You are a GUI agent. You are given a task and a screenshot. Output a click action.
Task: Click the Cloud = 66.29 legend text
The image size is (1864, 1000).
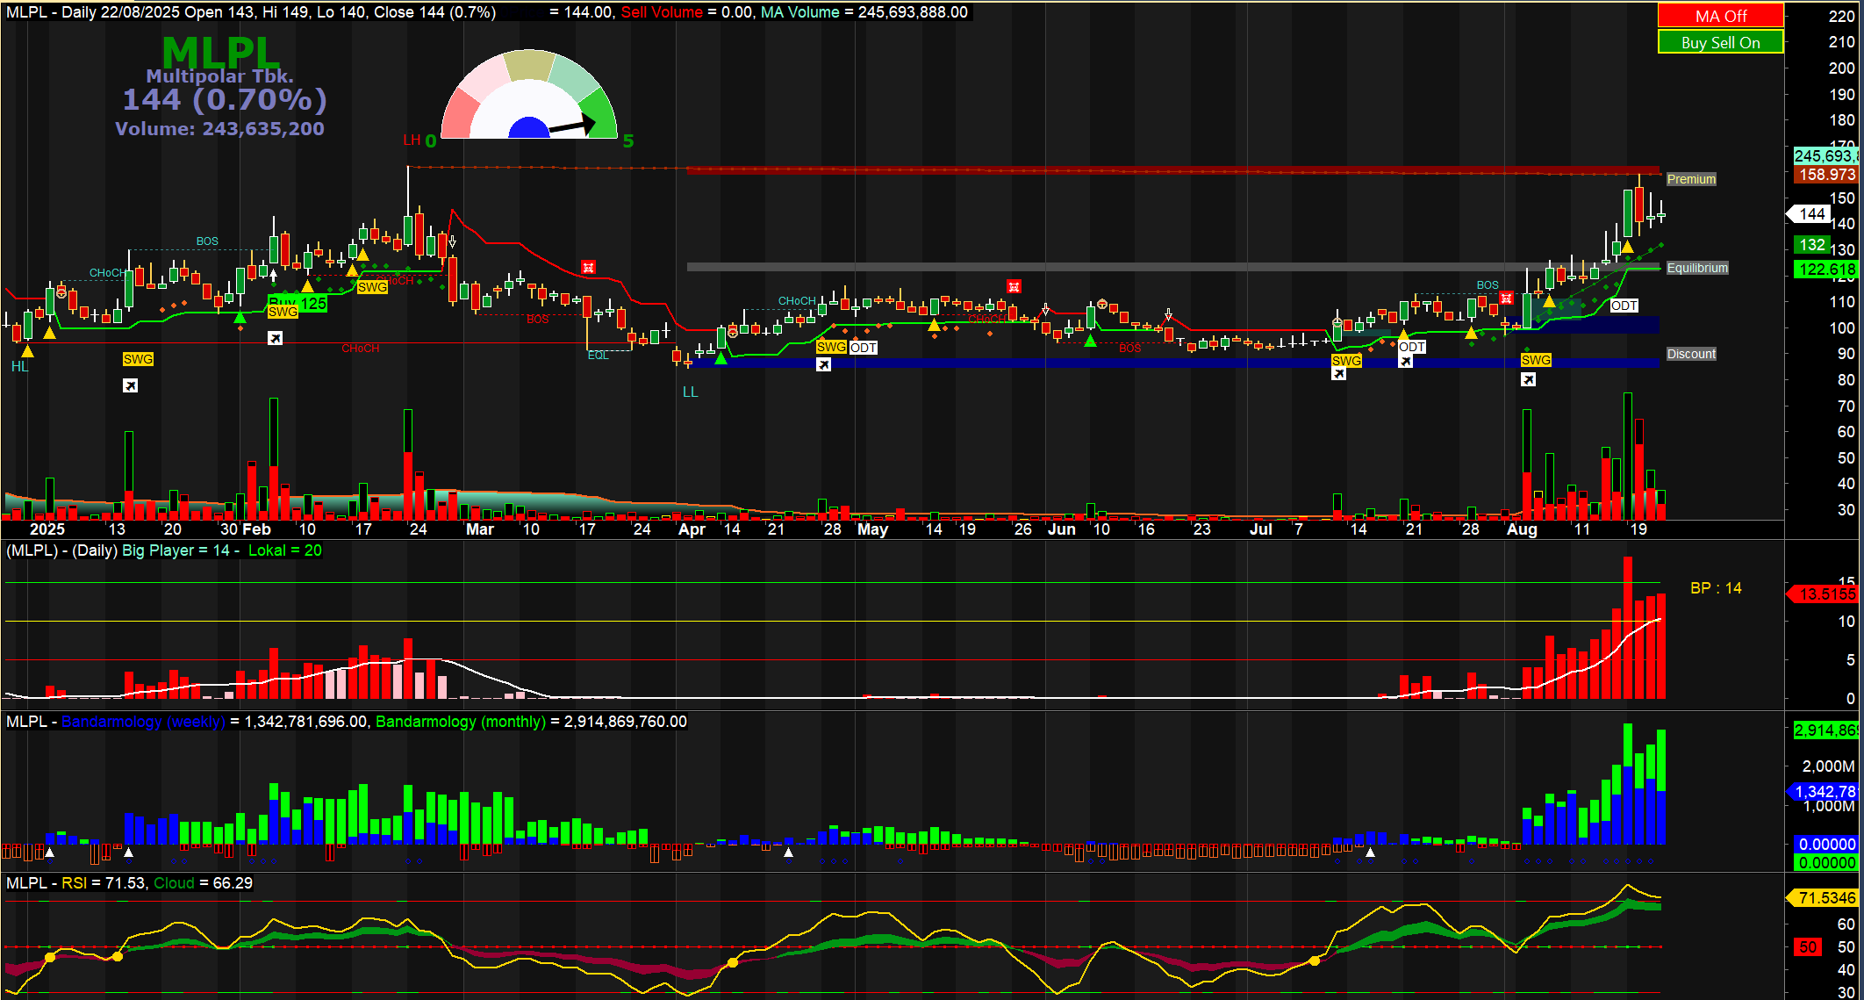[203, 883]
